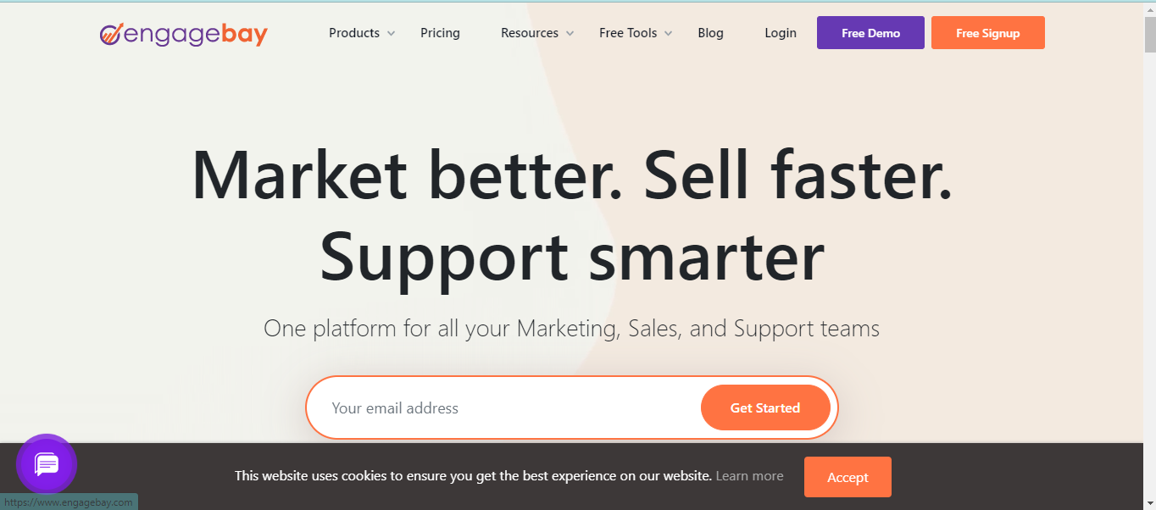Open the Resources menu label
The image size is (1156, 510).
[530, 33]
